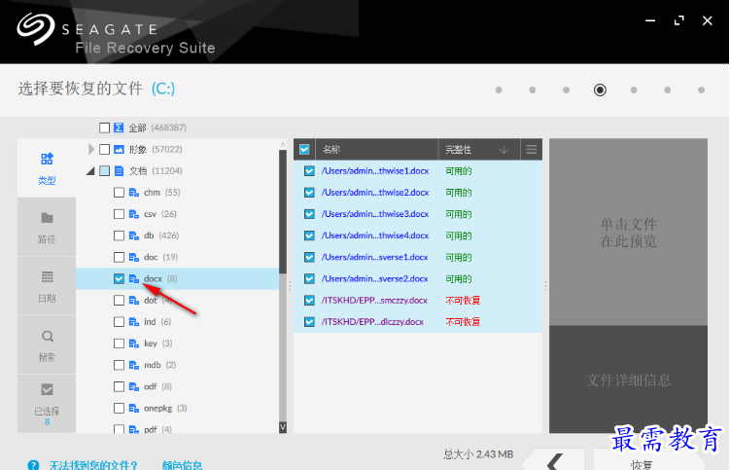Open the column options menu icon
Image resolution: width=730 pixels, height=470 pixels.
[x=531, y=149]
